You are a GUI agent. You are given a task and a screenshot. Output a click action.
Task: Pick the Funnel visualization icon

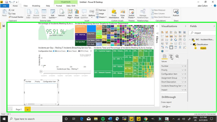(167, 43)
